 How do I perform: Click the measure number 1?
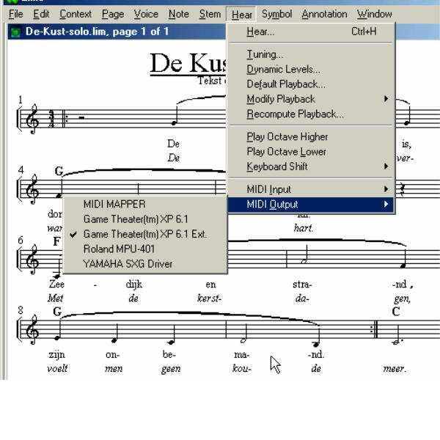click(x=21, y=100)
